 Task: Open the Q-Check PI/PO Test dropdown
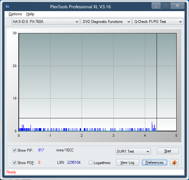158,22
